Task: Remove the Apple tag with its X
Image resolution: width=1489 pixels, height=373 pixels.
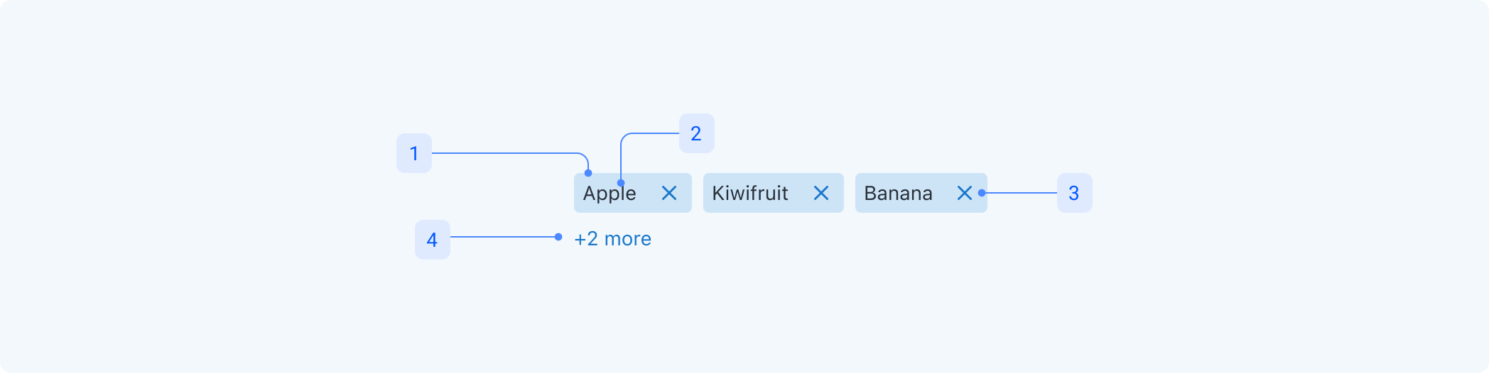Action: [669, 193]
